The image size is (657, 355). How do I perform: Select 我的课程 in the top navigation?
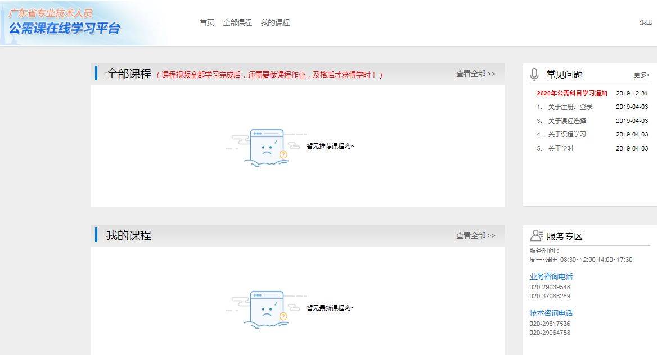(274, 22)
